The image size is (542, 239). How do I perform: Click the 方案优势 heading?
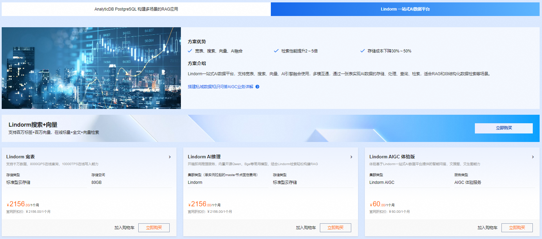pos(197,42)
